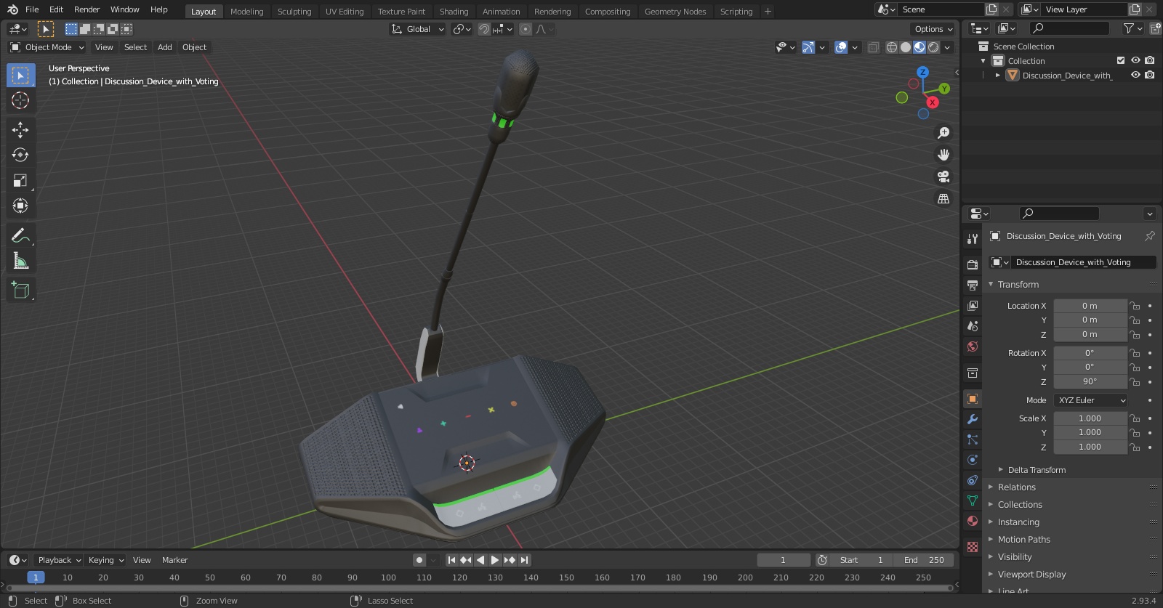This screenshot has width=1163, height=608.
Task: Open the View Layer properties tab
Action: tap(973, 305)
